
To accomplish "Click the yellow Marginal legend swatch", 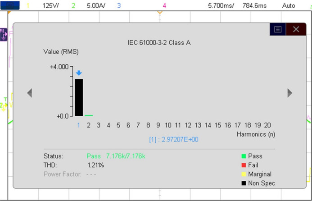I will pyautogui.click(x=244, y=174).
